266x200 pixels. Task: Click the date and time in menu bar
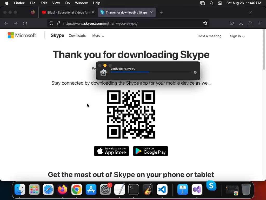click(244, 3)
